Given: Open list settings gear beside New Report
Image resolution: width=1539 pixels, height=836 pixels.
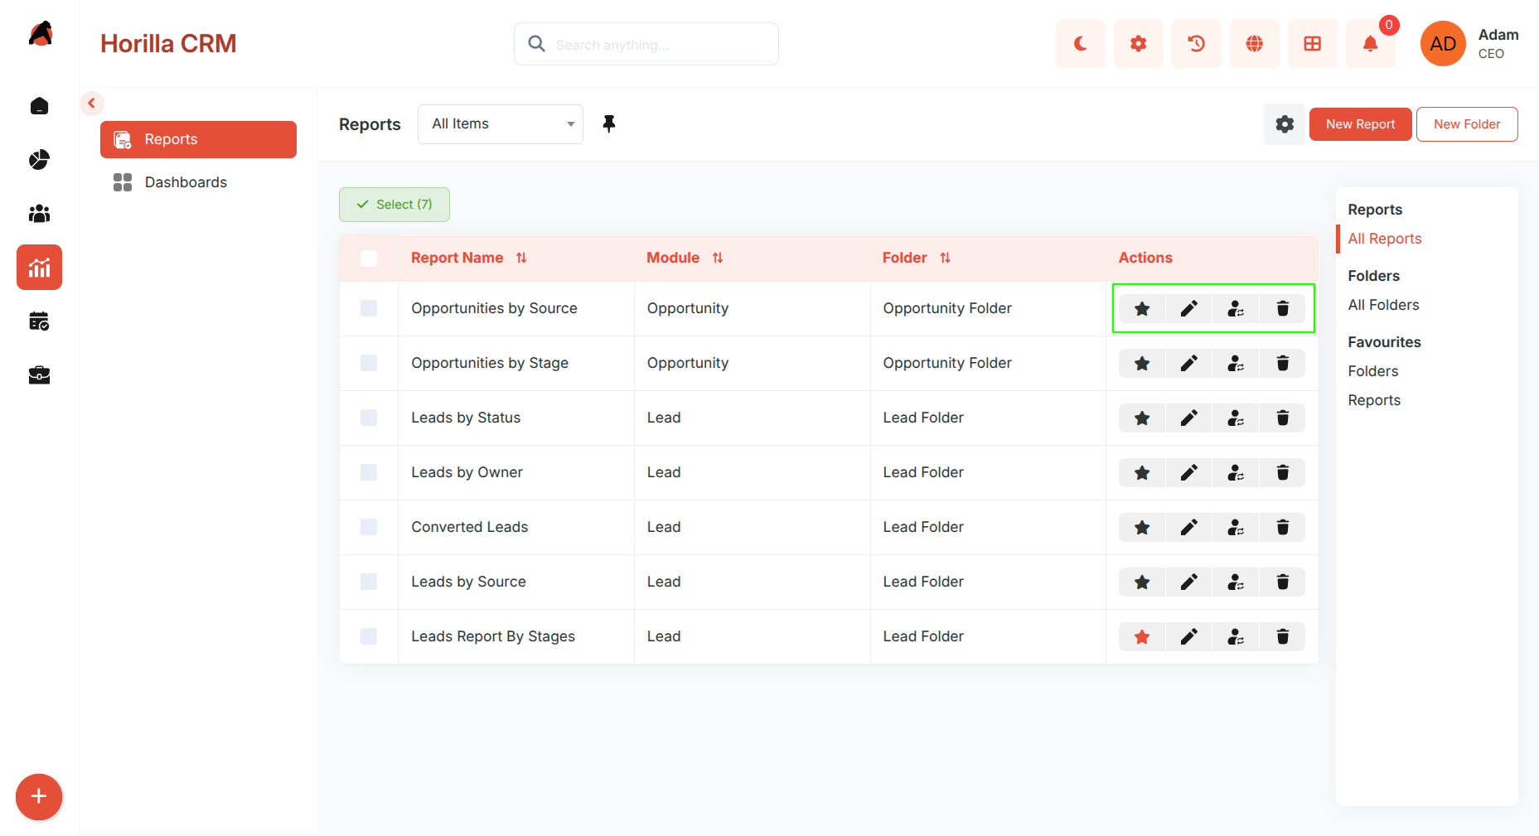Looking at the screenshot, I should (1285, 124).
